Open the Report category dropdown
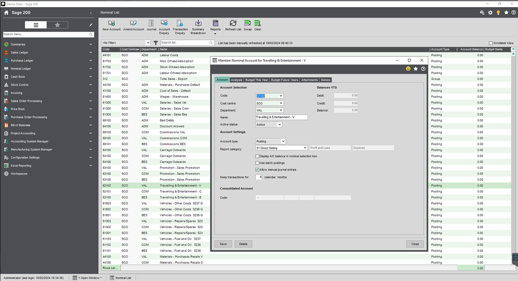This screenshot has height=281, width=518. tap(305, 148)
